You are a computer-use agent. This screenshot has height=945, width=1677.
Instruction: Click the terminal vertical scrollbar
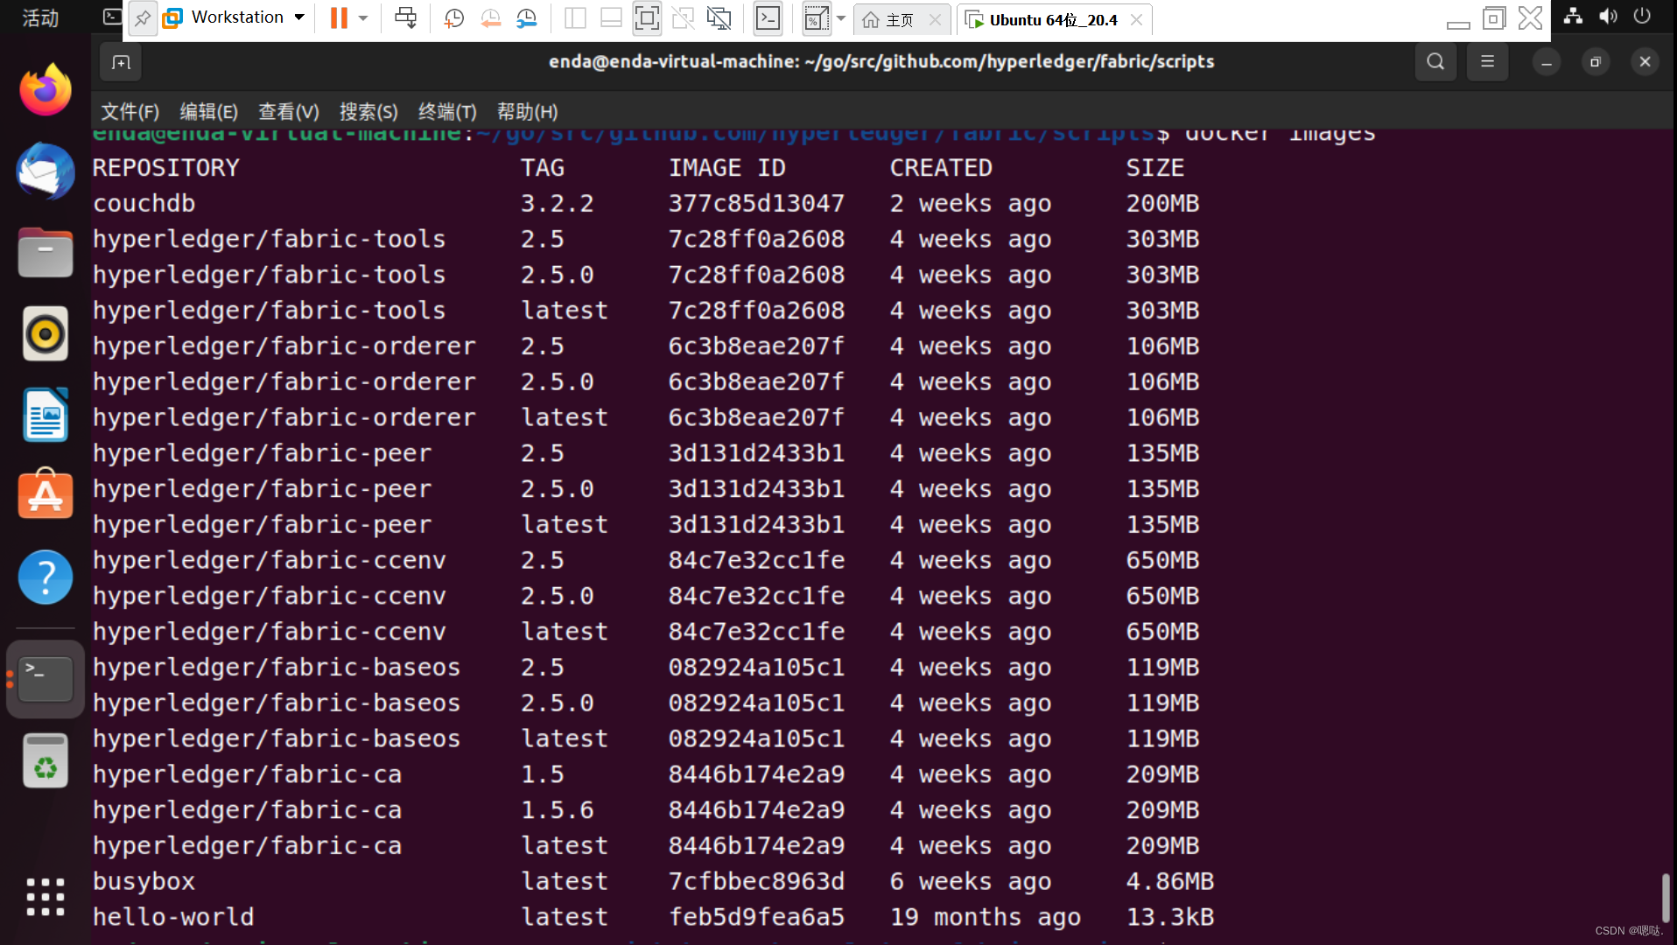point(1666,898)
